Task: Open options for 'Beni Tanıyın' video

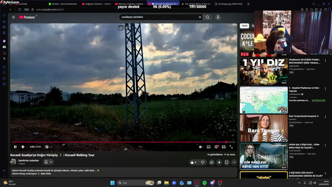Action: click(x=325, y=117)
